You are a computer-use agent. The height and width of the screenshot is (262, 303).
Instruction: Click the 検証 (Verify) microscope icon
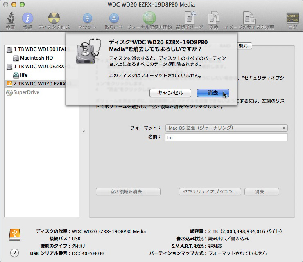click(x=10, y=18)
